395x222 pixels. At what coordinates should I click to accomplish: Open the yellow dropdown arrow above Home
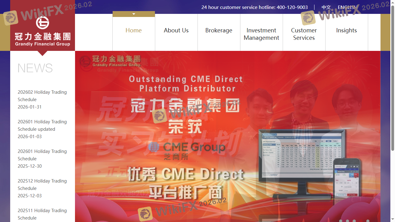click(134, 14)
